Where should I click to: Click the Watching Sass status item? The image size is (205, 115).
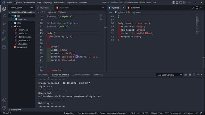click(70, 113)
